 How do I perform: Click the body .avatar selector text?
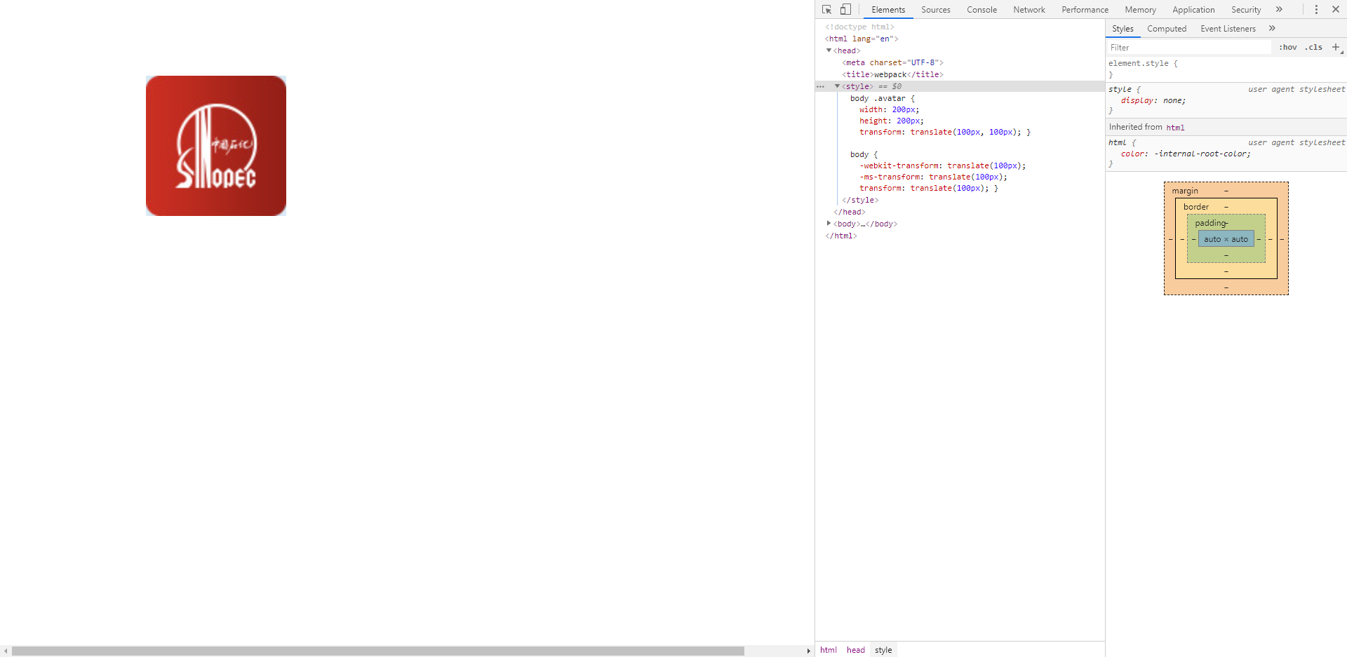click(x=878, y=99)
